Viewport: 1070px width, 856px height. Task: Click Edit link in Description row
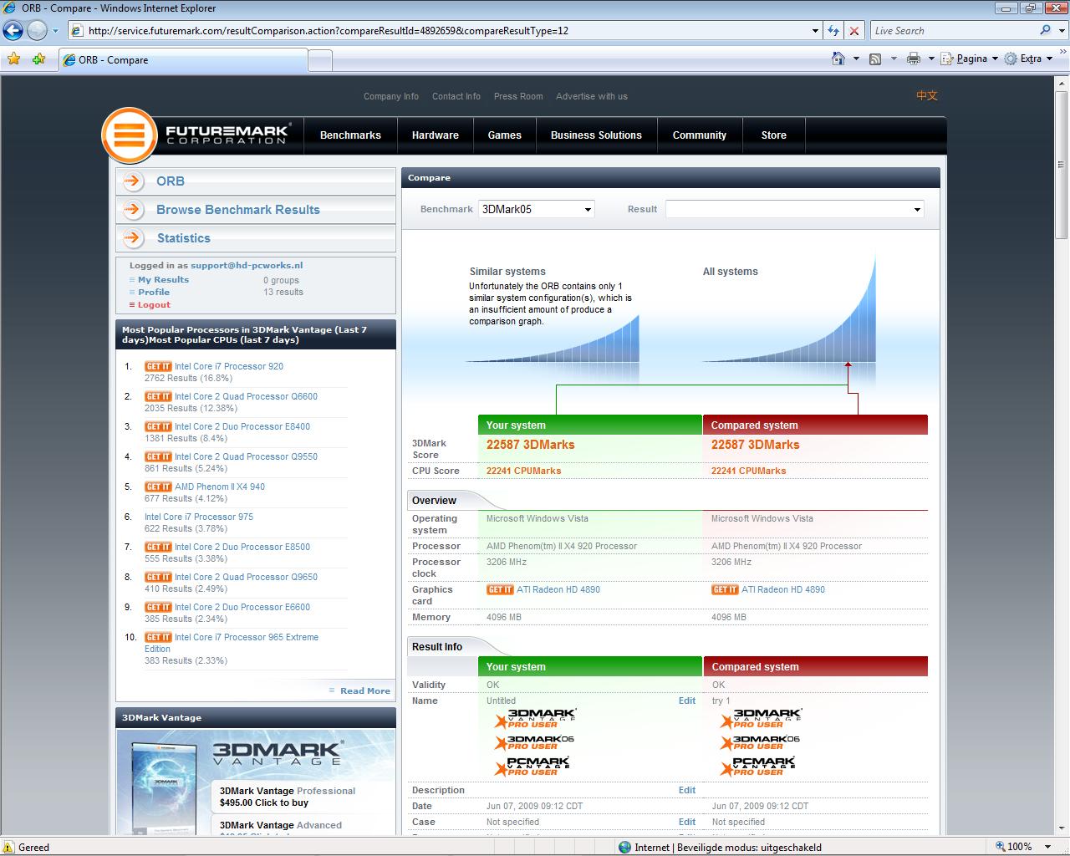pos(687,790)
